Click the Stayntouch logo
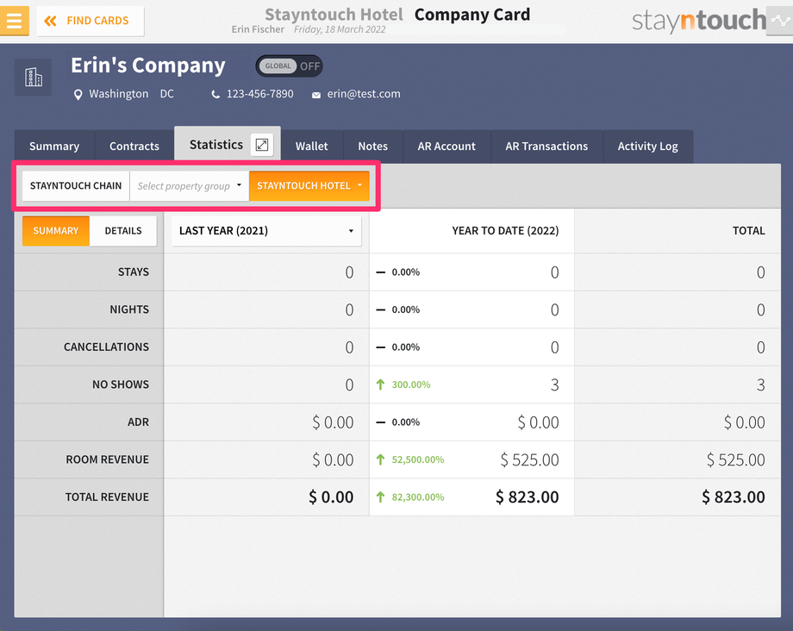The width and height of the screenshot is (793, 631). 699,21
